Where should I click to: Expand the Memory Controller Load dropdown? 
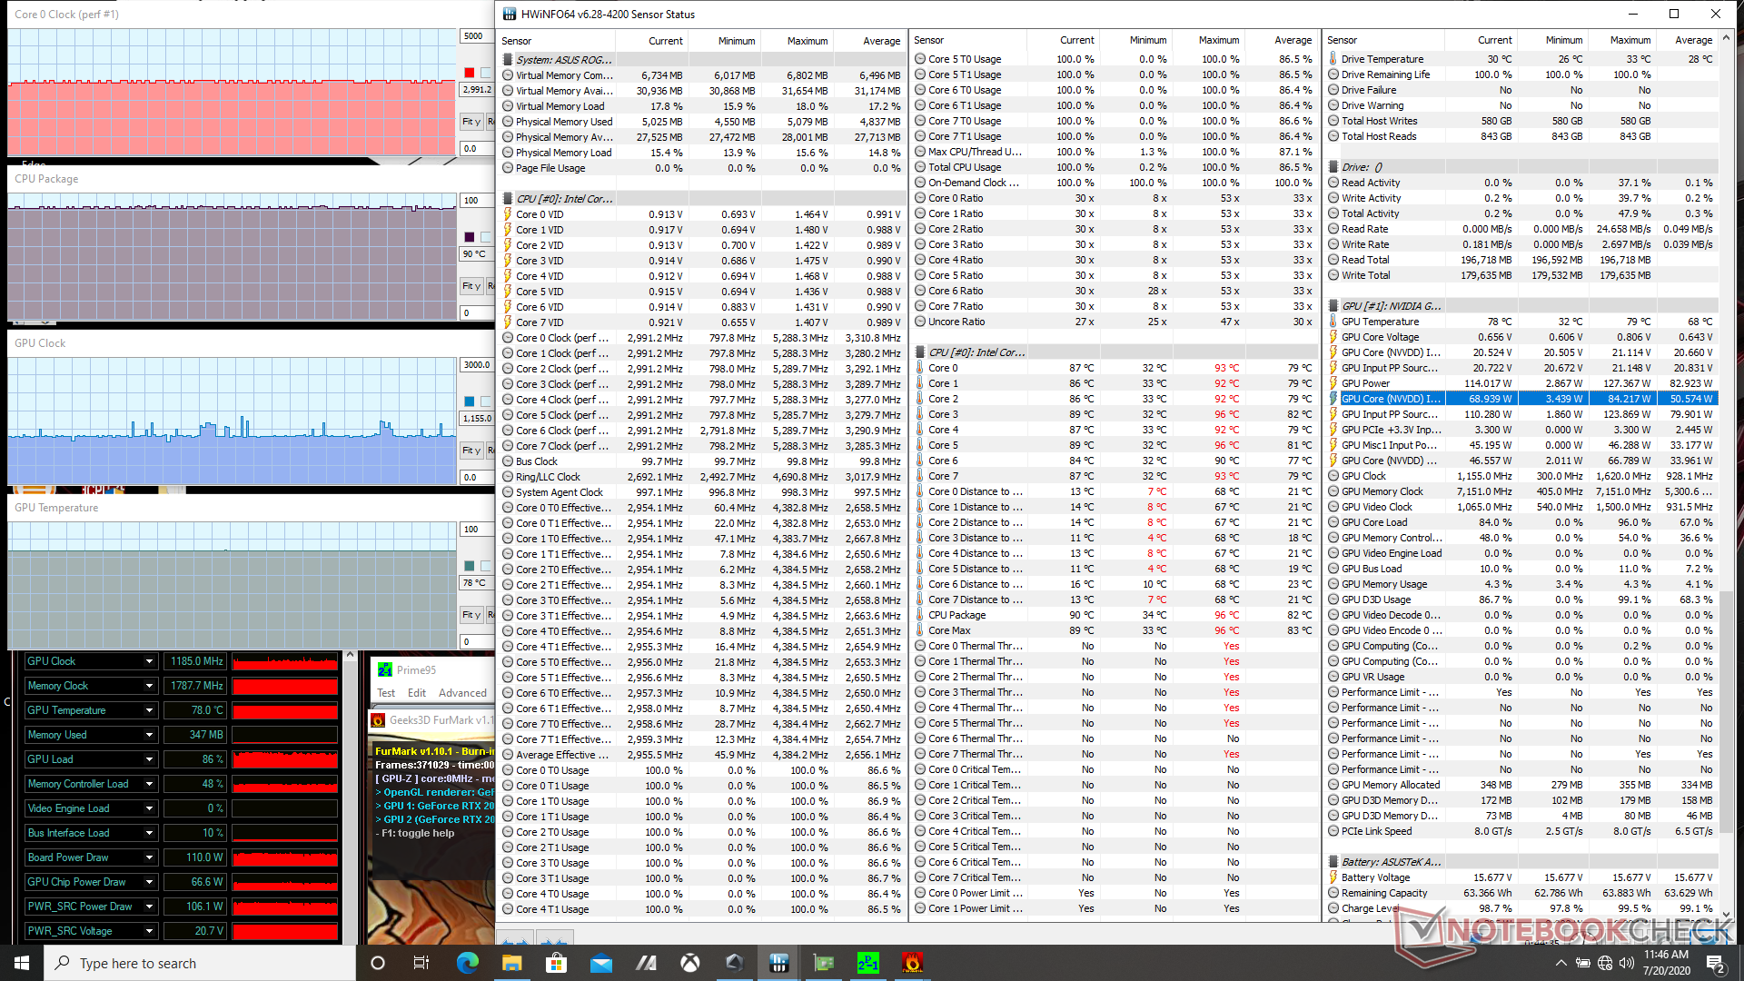coord(149,784)
